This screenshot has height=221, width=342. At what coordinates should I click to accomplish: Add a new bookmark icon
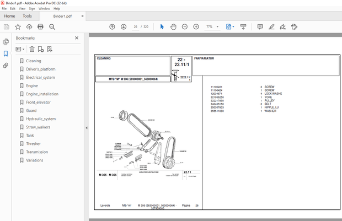point(41,49)
